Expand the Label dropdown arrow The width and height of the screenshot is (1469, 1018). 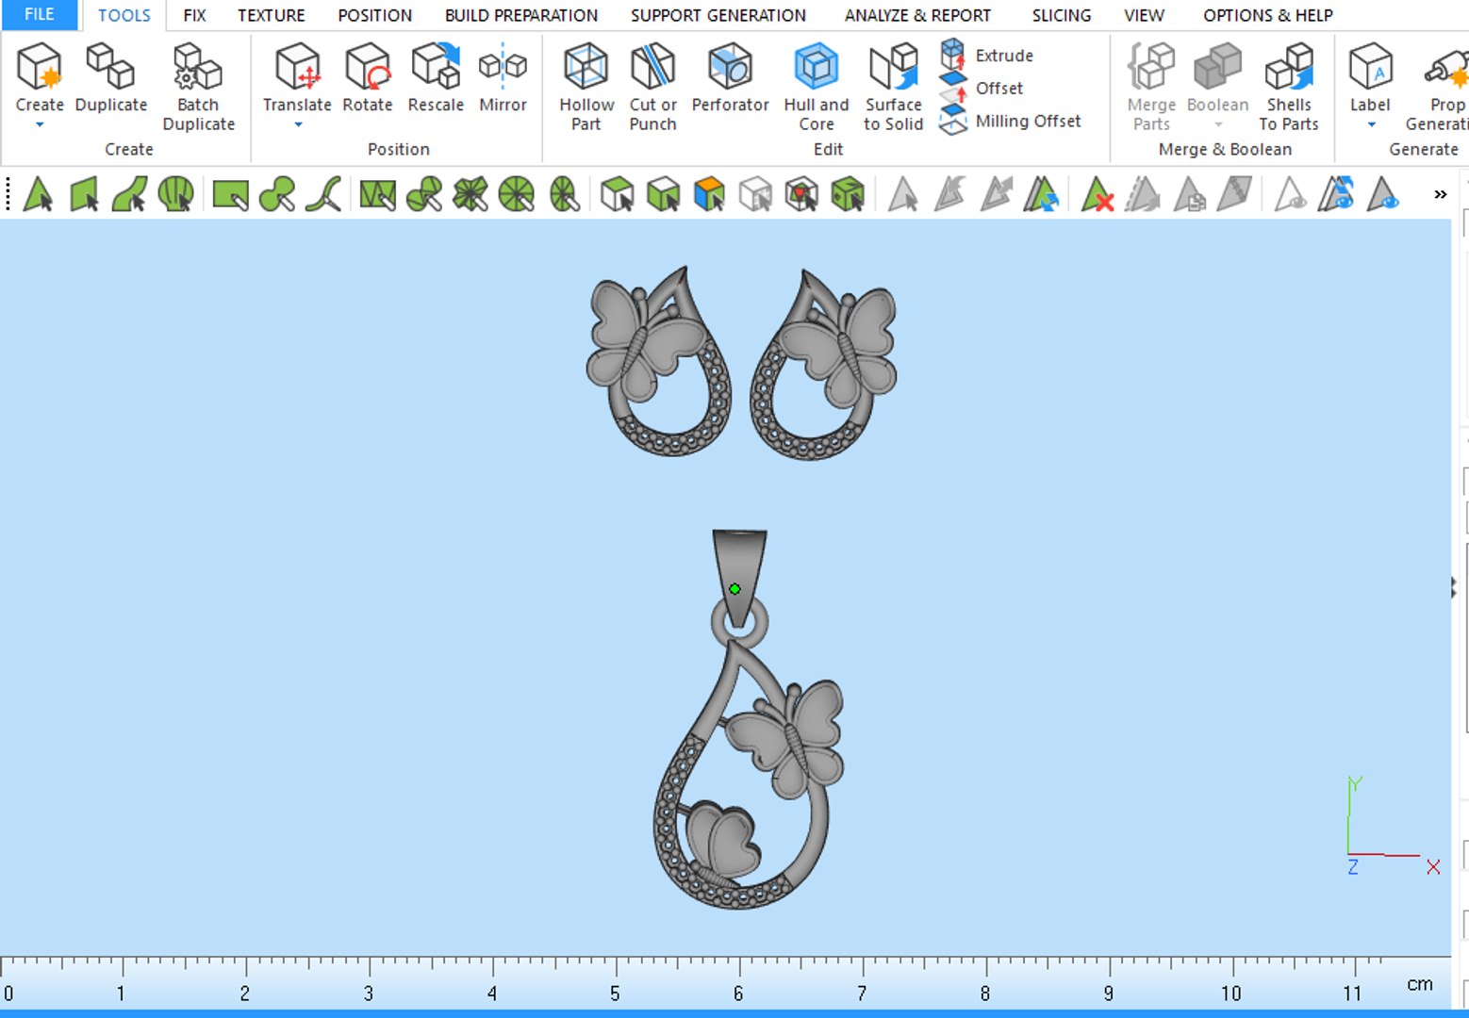[x=1371, y=124]
